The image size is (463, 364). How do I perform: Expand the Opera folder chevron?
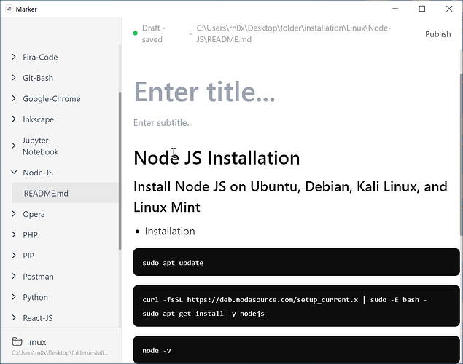click(x=14, y=214)
